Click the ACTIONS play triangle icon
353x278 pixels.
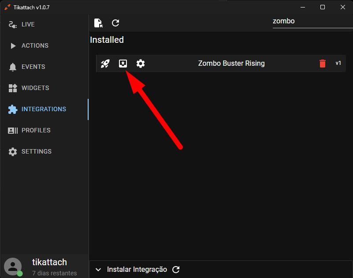coord(13,46)
